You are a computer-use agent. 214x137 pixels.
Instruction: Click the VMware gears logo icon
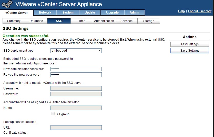[7, 4]
